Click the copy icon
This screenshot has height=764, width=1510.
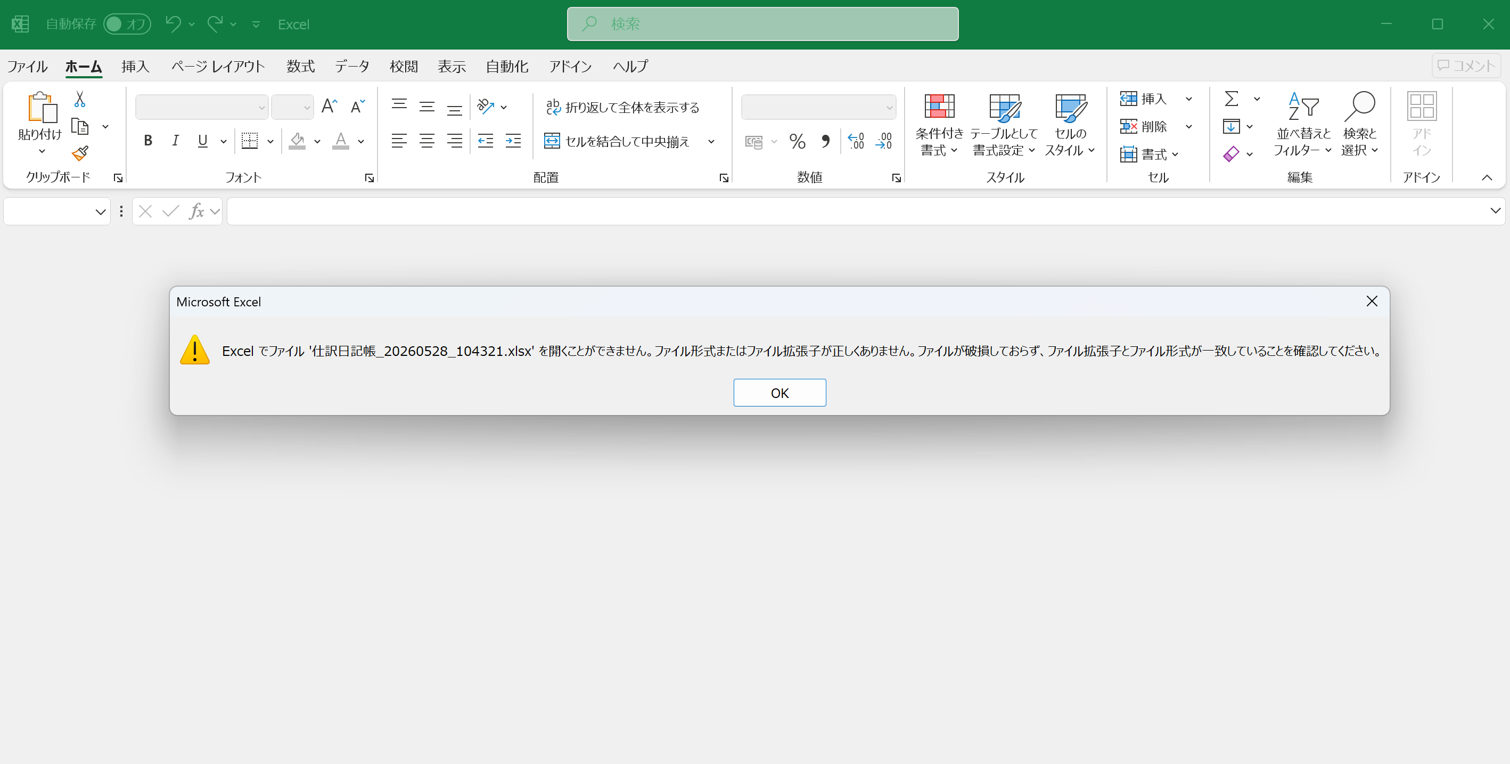click(80, 126)
